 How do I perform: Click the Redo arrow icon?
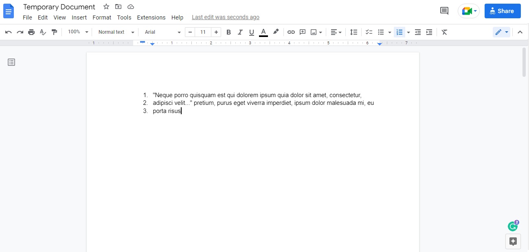click(20, 32)
